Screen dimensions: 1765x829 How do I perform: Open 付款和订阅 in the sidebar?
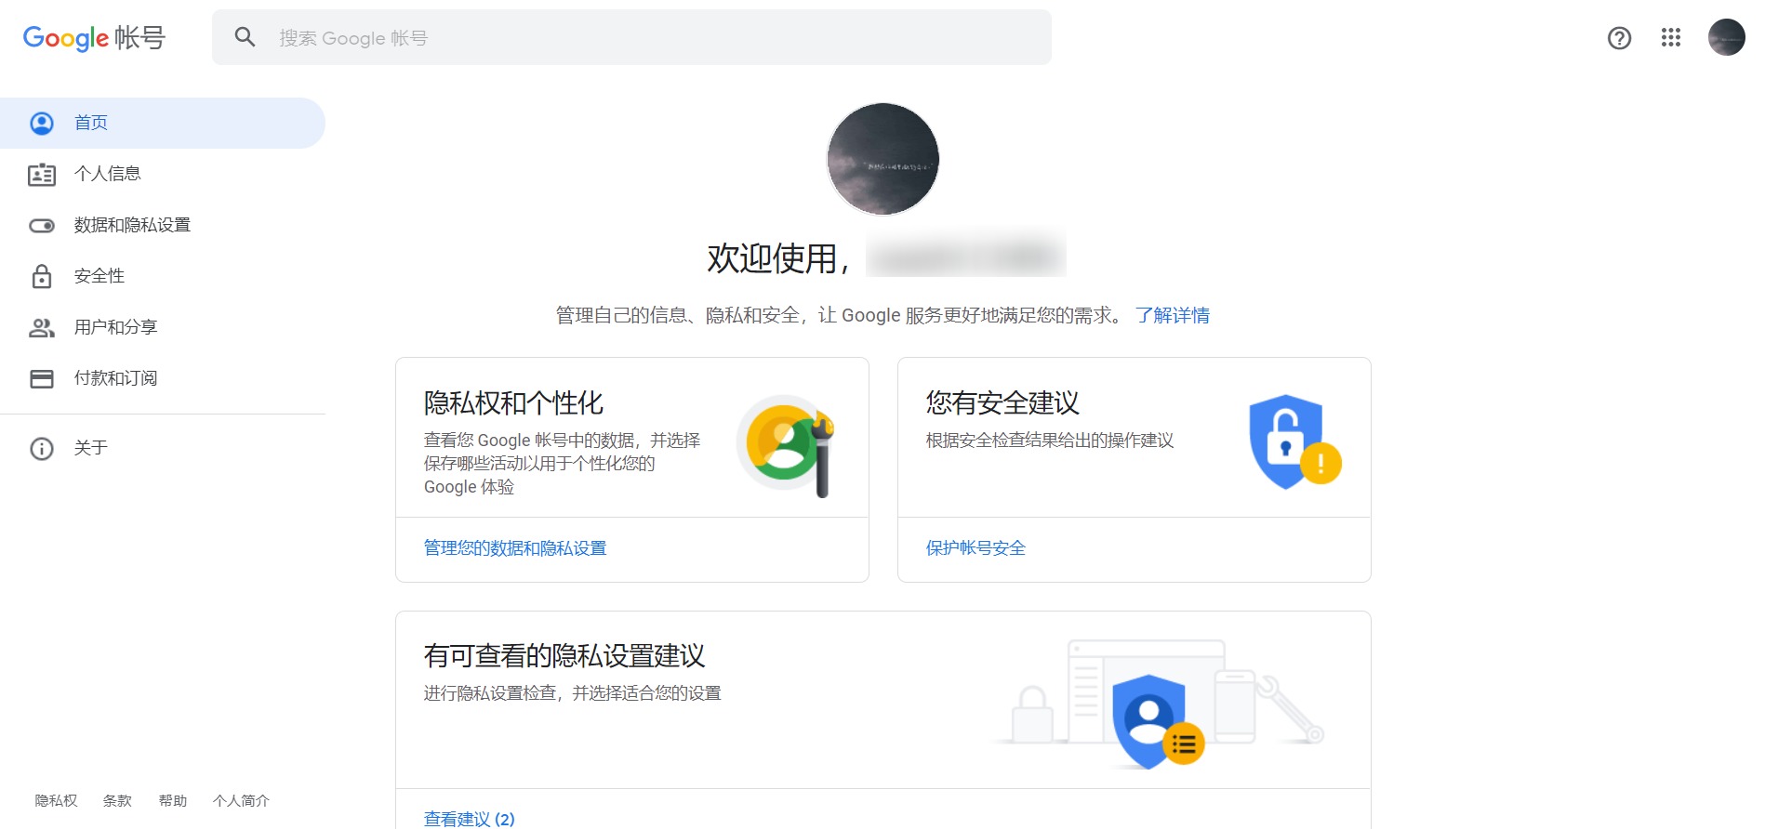(x=163, y=378)
